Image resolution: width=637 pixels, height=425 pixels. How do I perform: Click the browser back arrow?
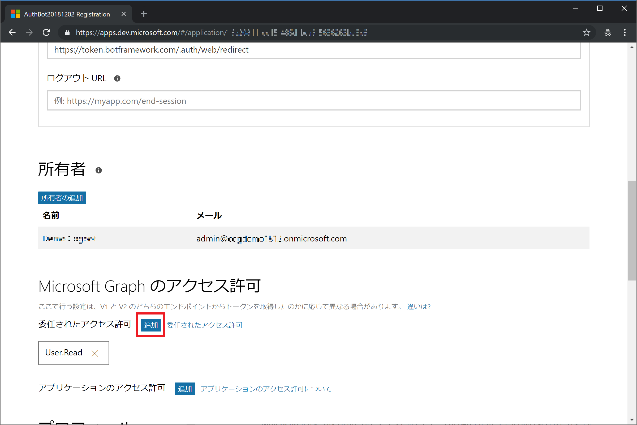pyautogui.click(x=12, y=32)
